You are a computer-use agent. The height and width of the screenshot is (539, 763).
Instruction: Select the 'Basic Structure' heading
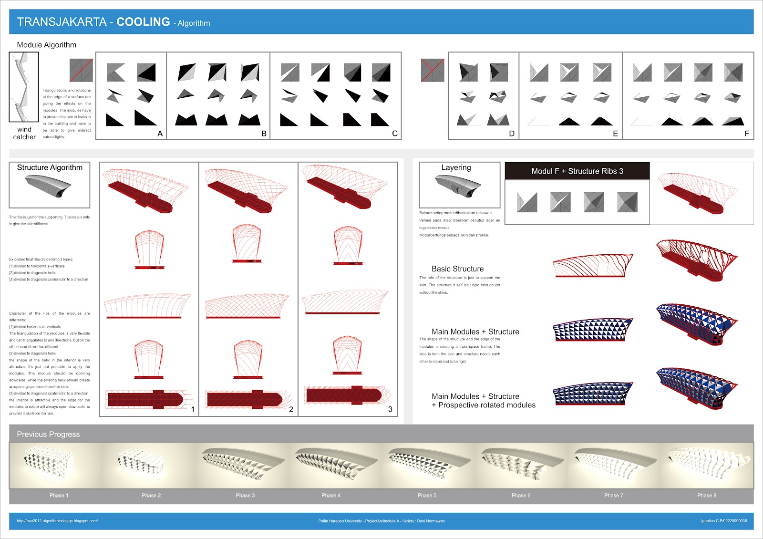[x=457, y=269]
